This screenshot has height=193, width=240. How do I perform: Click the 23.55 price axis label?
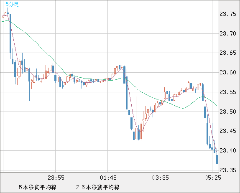click(228, 92)
